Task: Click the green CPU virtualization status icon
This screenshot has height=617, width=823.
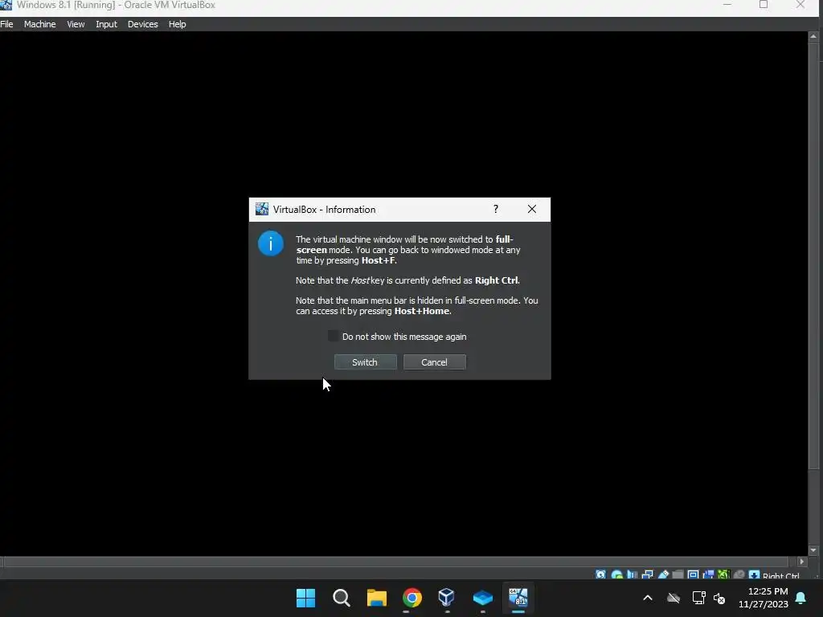Action: tap(724, 574)
